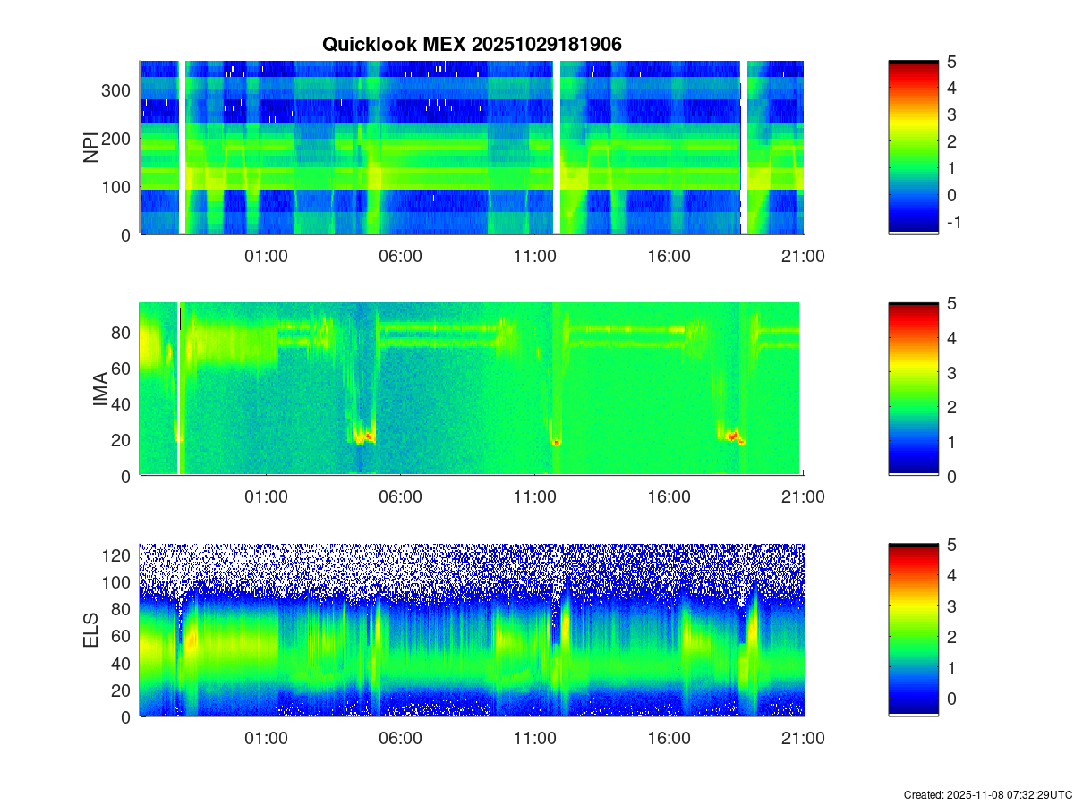Click the 5 label on the ELS colorbar

tap(952, 545)
